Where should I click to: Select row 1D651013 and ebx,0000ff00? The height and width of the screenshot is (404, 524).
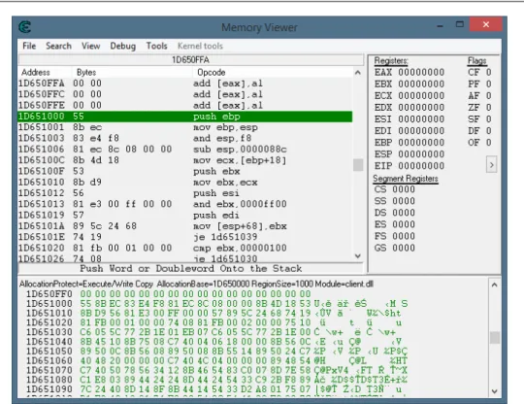coord(185,204)
